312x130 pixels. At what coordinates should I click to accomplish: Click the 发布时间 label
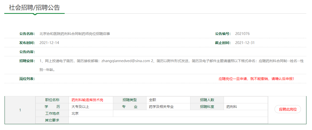(27, 43)
